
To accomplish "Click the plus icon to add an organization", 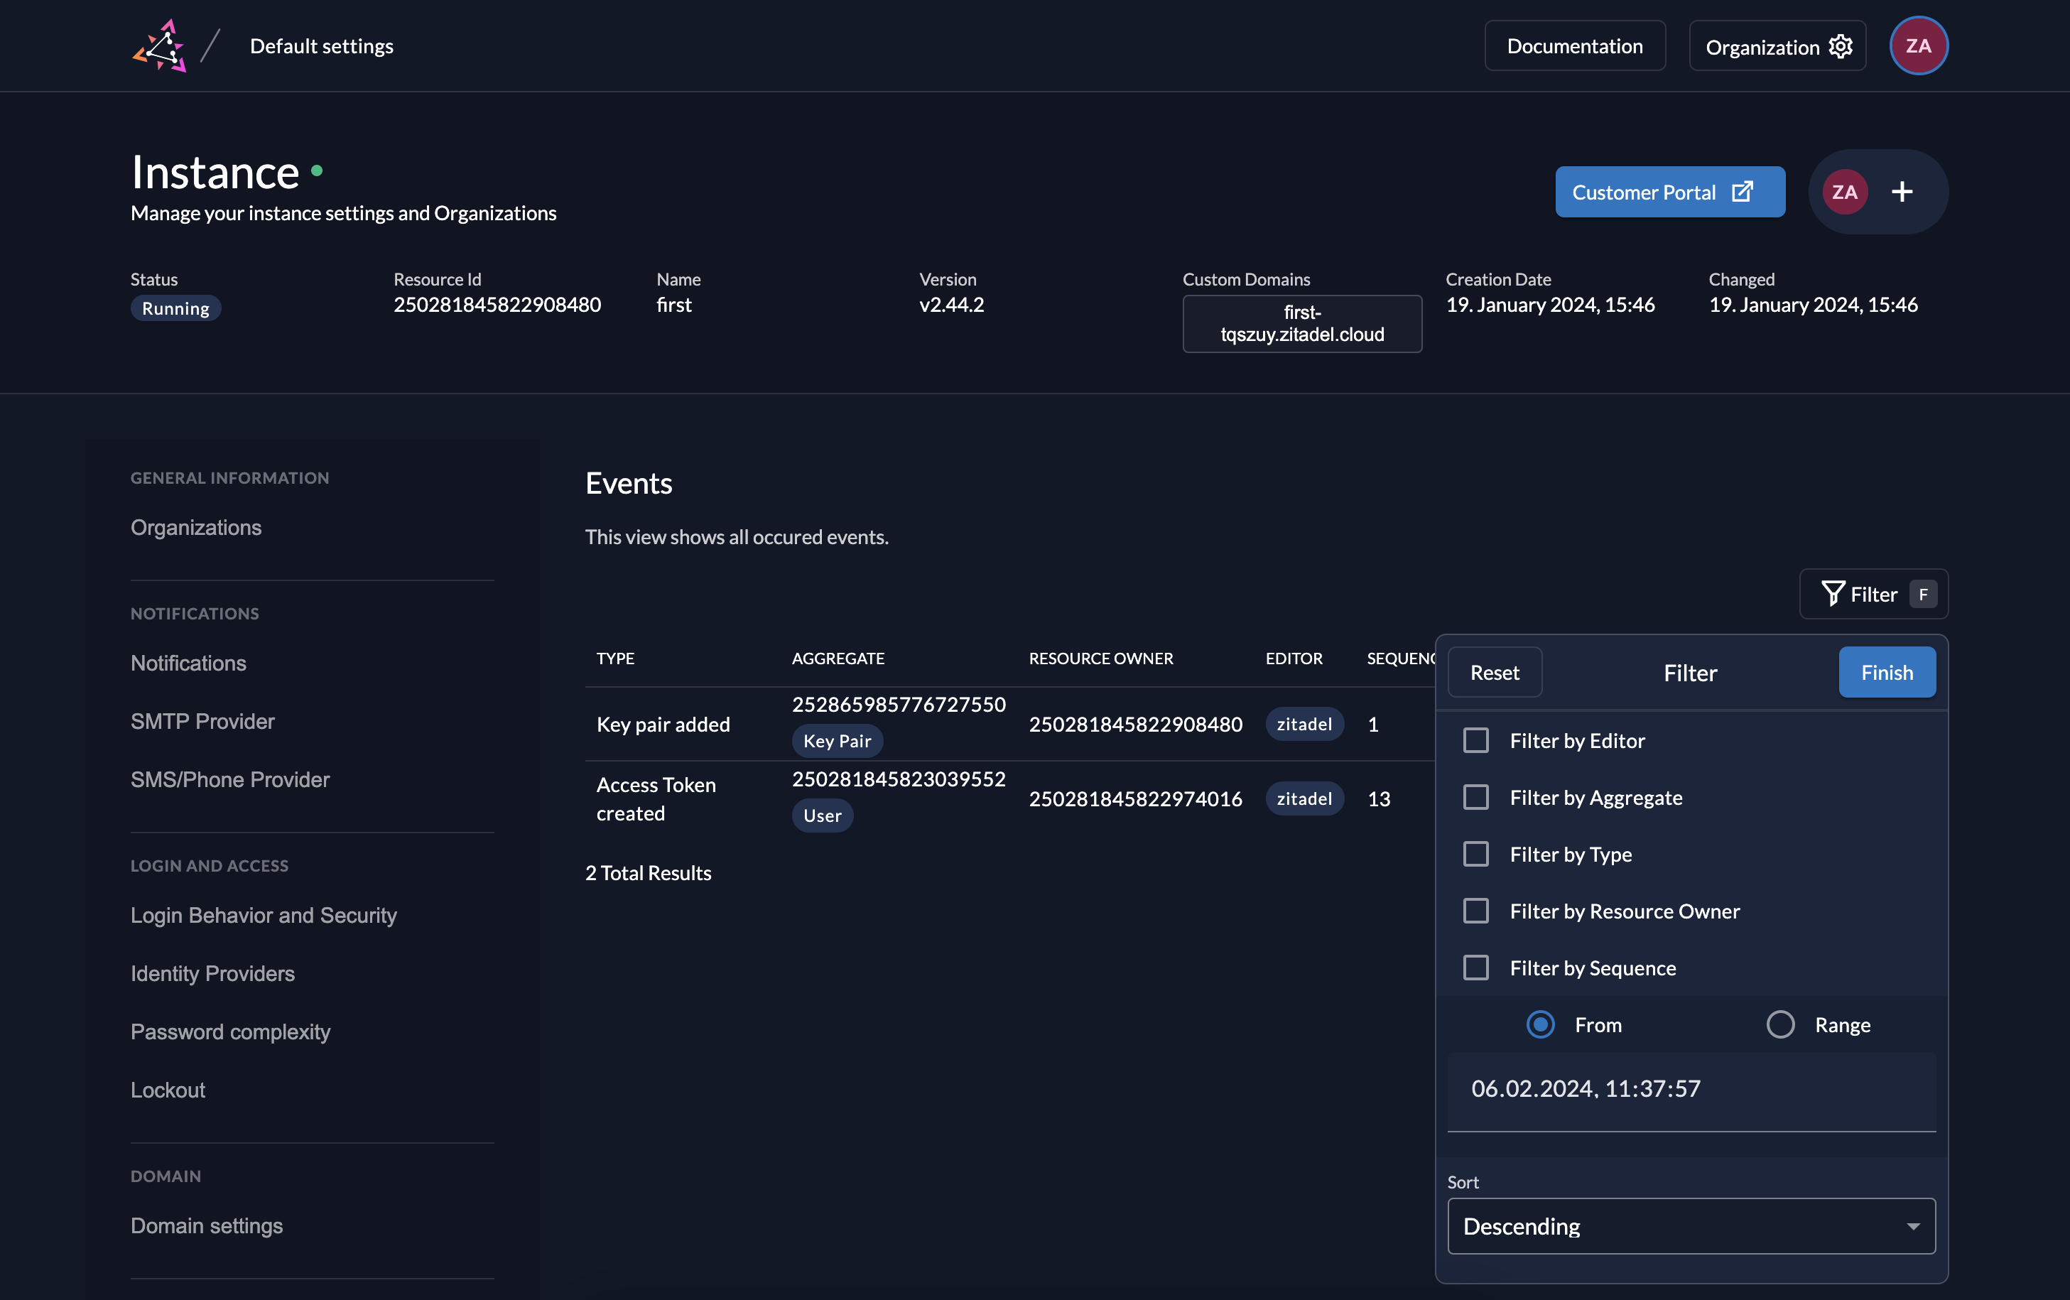I will coord(1902,192).
